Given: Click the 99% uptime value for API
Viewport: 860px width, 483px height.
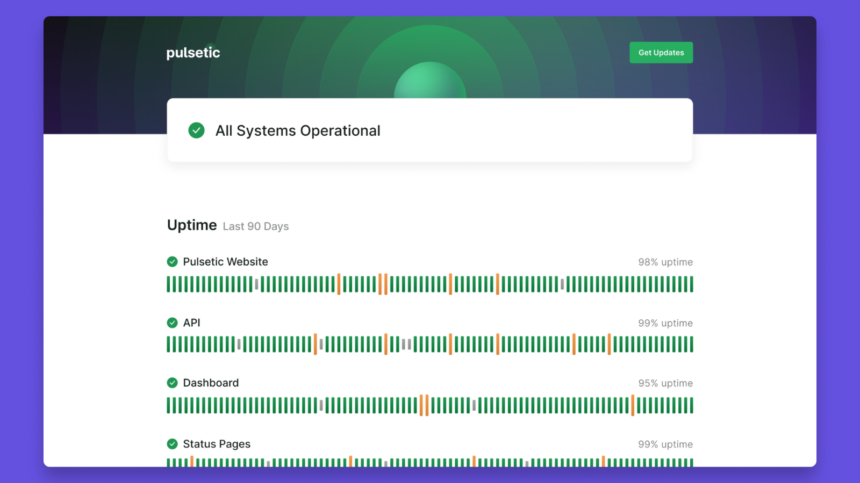Looking at the screenshot, I should (665, 323).
